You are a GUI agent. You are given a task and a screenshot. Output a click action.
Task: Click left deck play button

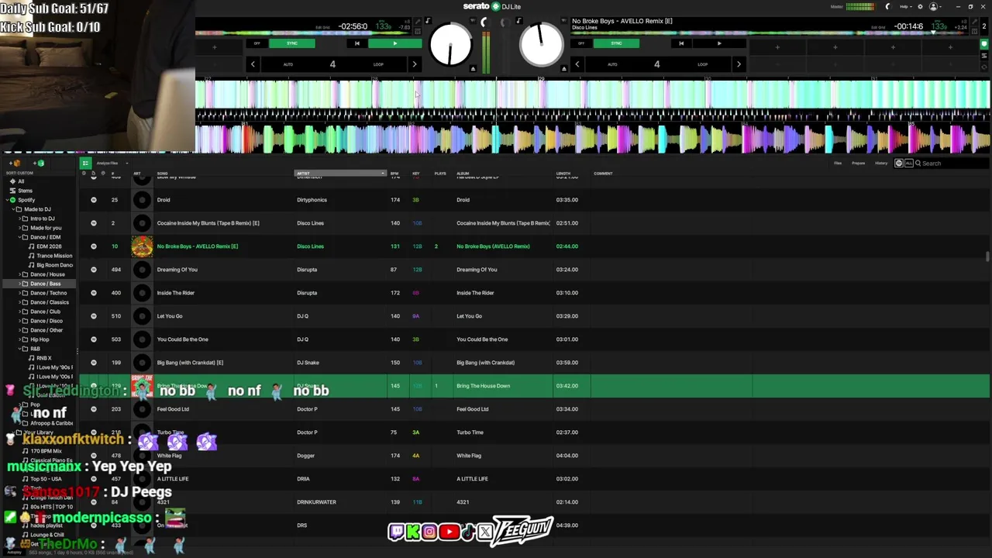(394, 43)
